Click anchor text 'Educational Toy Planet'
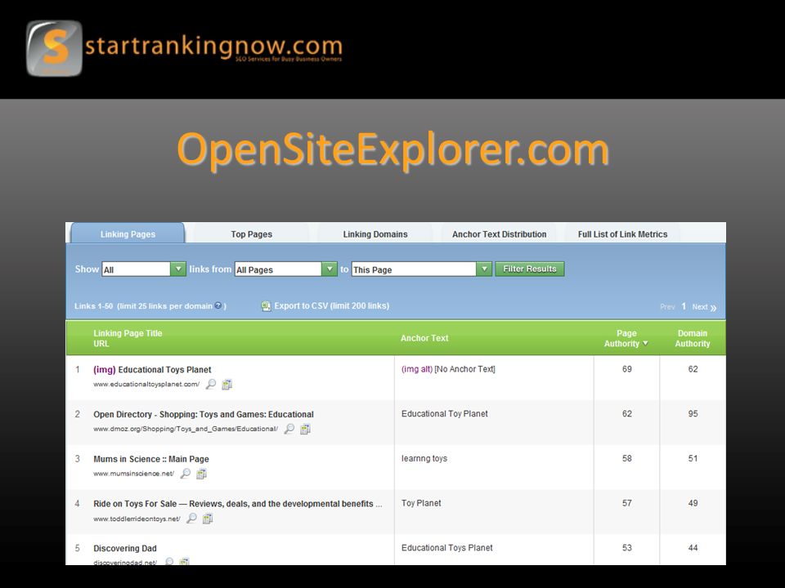 pyautogui.click(x=445, y=413)
